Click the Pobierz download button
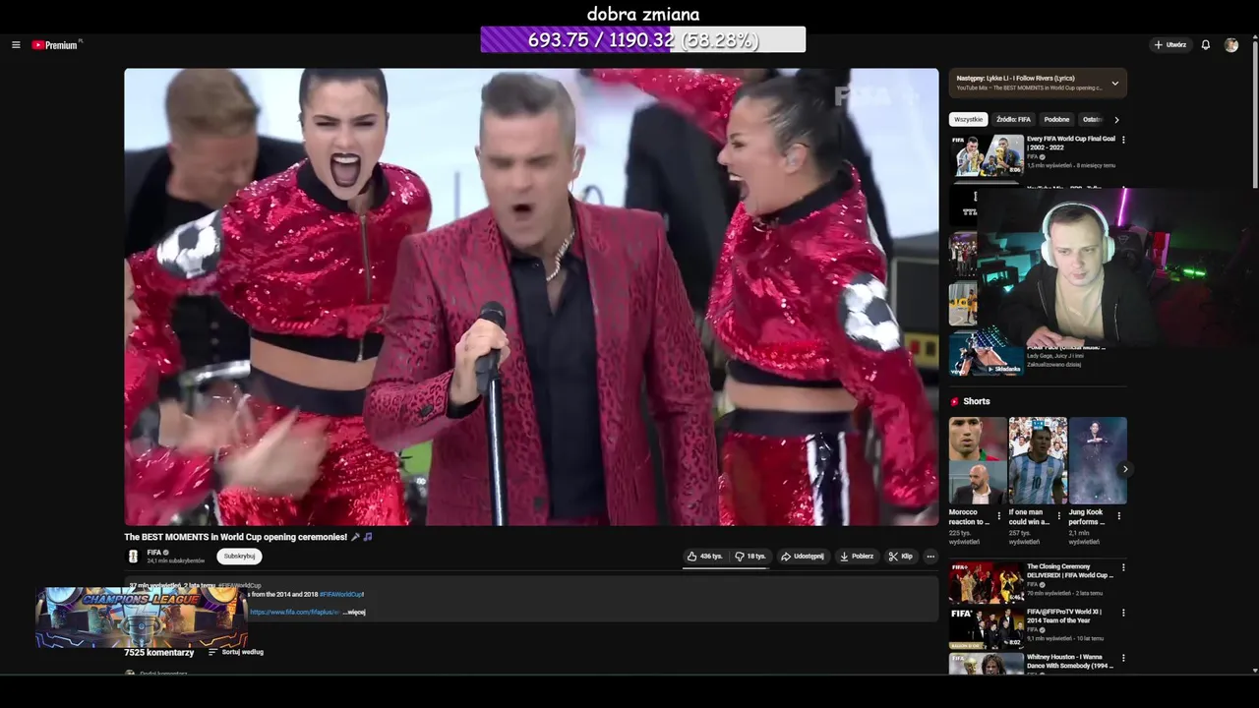 coord(857,557)
